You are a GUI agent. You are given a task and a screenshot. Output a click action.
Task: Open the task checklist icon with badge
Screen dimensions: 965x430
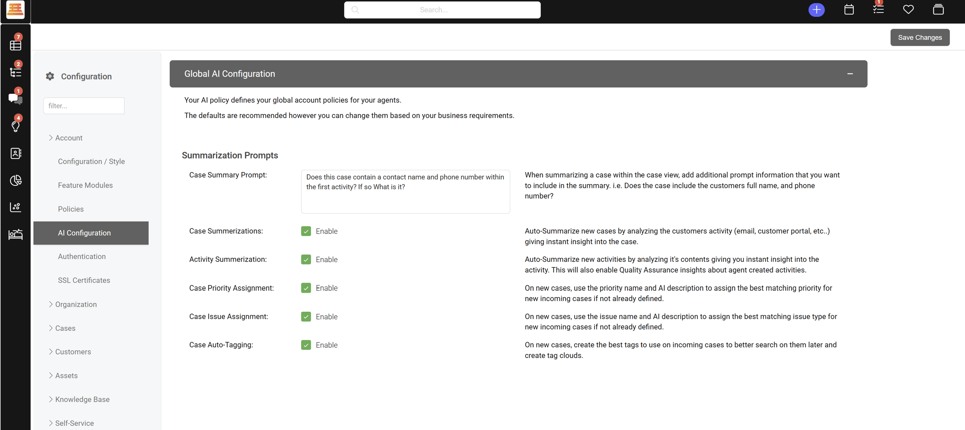[x=878, y=9]
